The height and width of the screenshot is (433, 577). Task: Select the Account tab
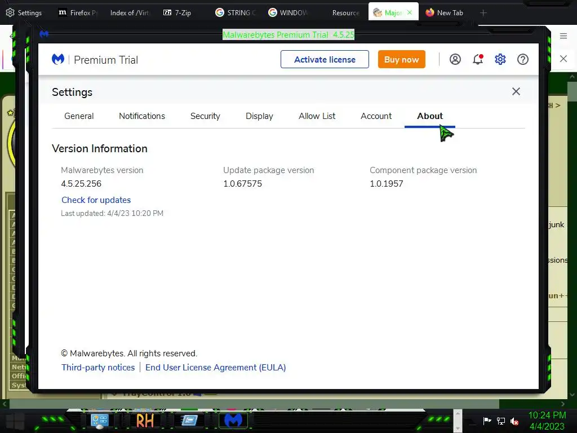tap(376, 116)
